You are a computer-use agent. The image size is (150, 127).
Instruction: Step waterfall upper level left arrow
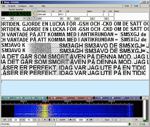(x=10, y=120)
